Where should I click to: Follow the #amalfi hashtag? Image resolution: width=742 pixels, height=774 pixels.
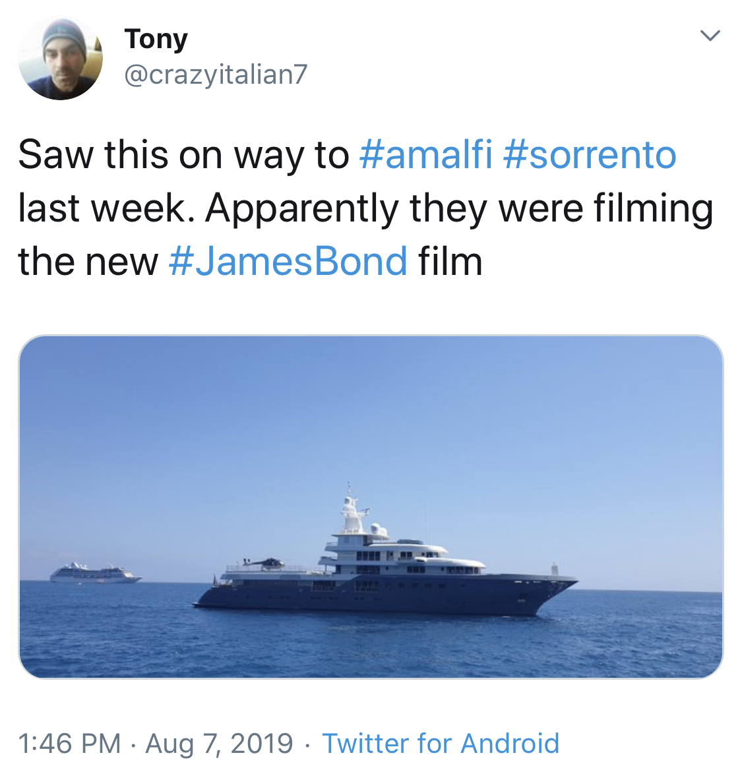[425, 155]
